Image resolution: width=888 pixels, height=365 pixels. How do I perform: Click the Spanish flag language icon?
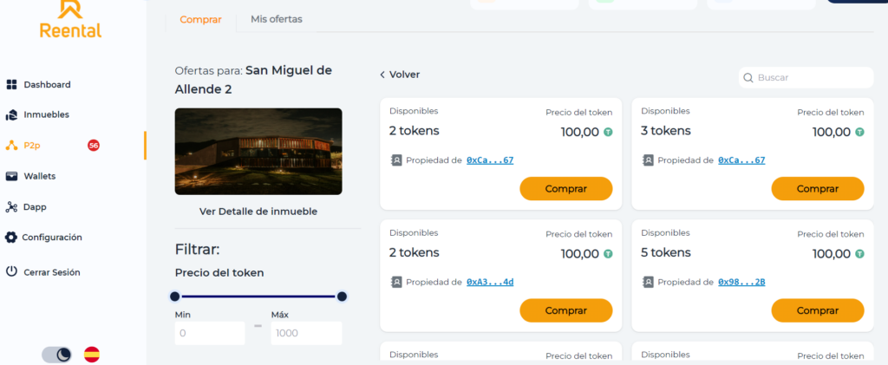point(92,354)
